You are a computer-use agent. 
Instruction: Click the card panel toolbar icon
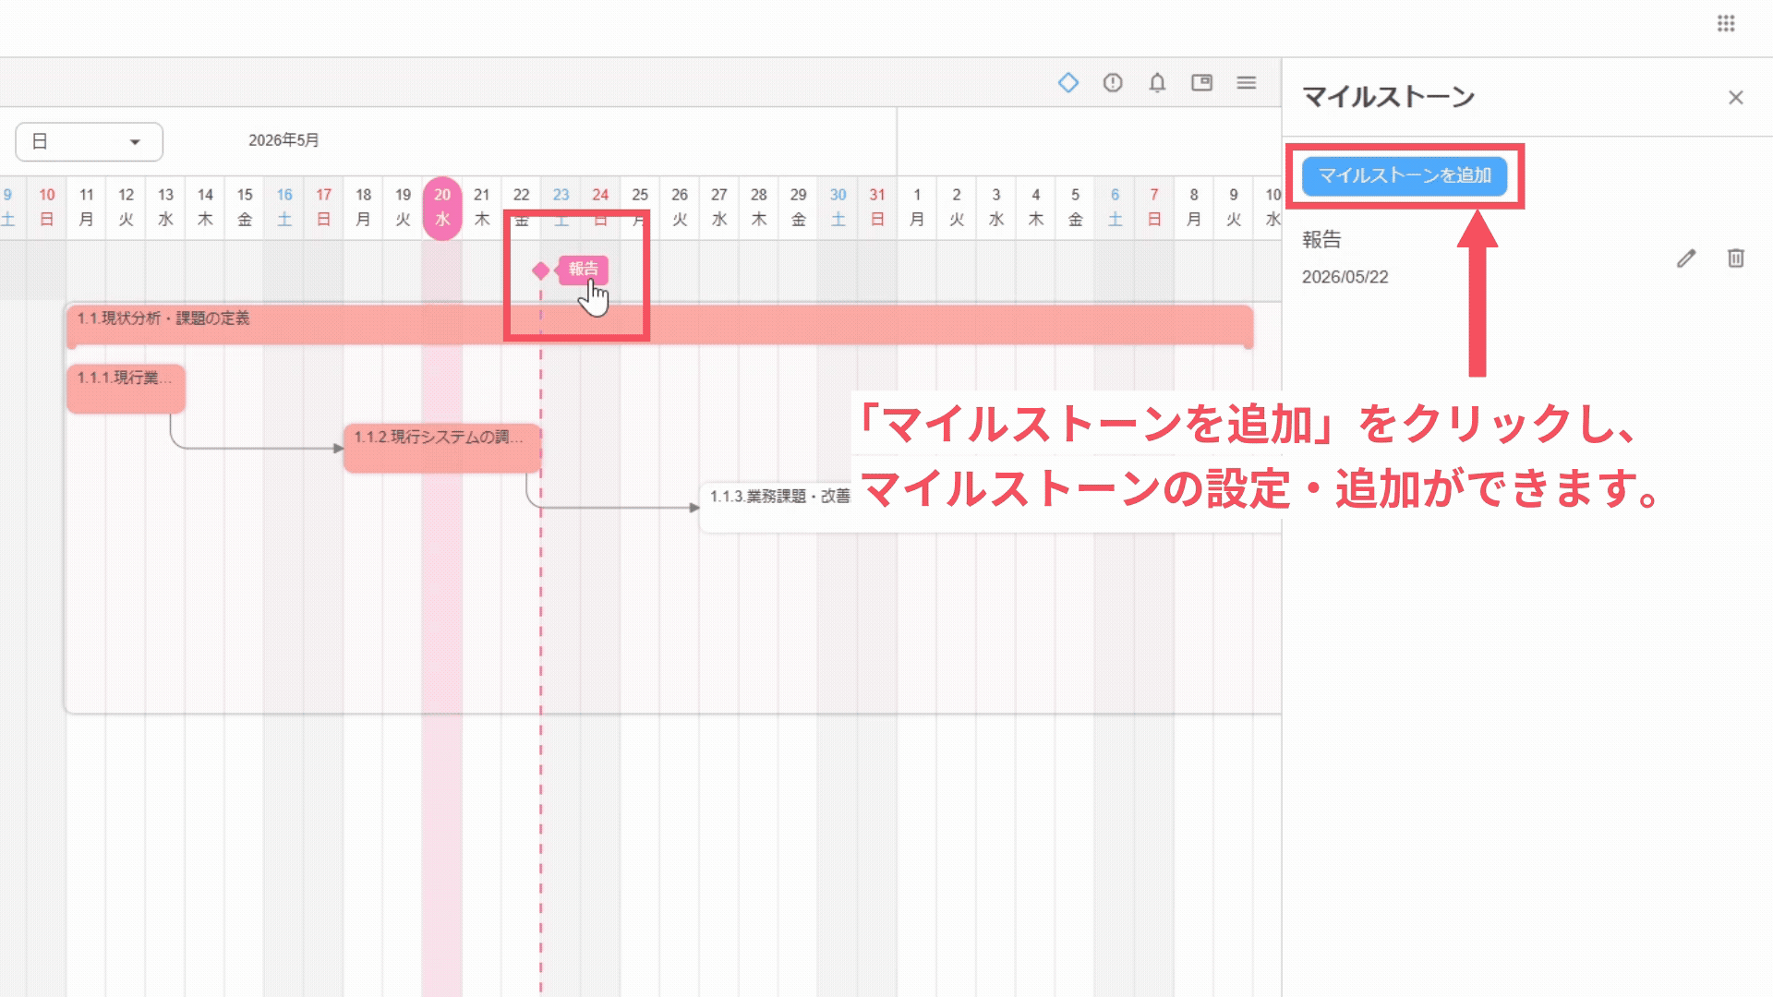(x=1201, y=83)
